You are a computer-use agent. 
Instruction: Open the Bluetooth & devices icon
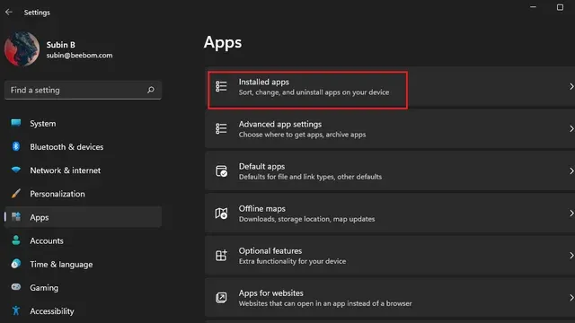coord(16,146)
